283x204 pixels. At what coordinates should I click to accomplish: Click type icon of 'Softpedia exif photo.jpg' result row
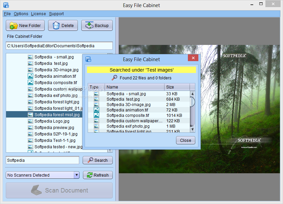tap(96, 126)
